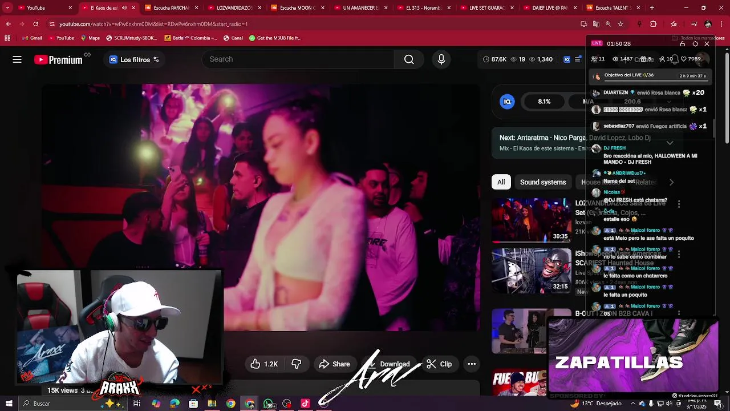This screenshot has width=730, height=411.
Task: Open vidIQ toolbar icon near stats
Action: (x=567, y=59)
